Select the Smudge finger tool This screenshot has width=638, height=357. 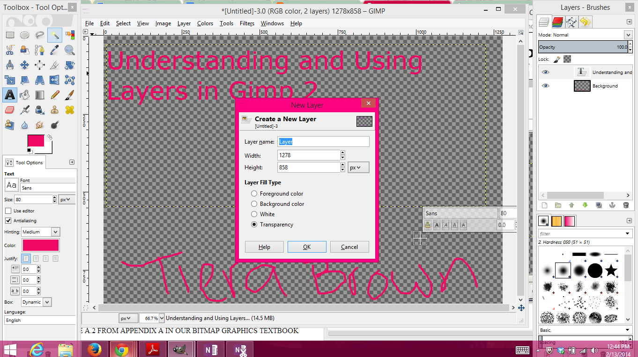[x=40, y=125]
